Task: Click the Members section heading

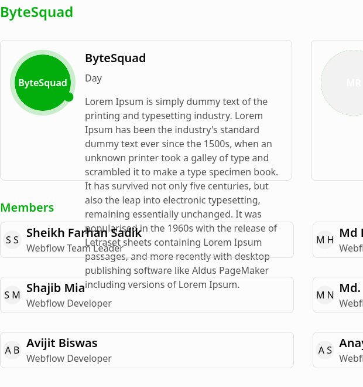Action: coord(27,208)
